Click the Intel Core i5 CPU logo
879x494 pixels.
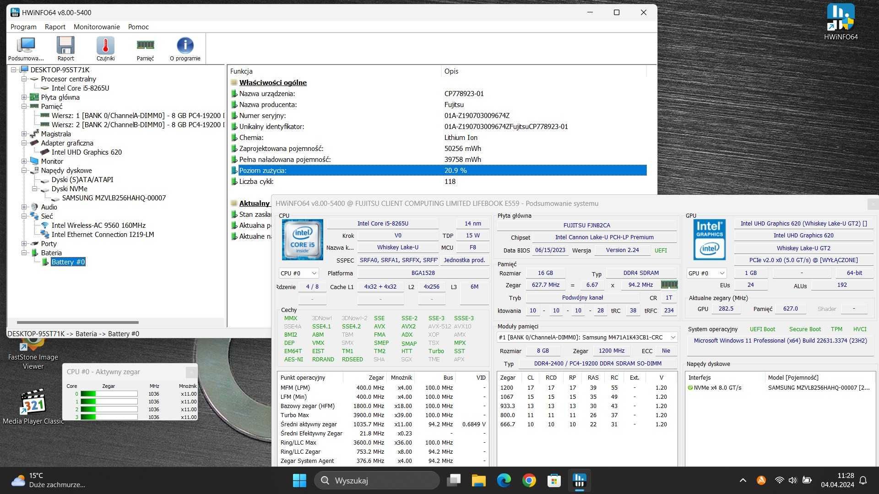click(302, 240)
